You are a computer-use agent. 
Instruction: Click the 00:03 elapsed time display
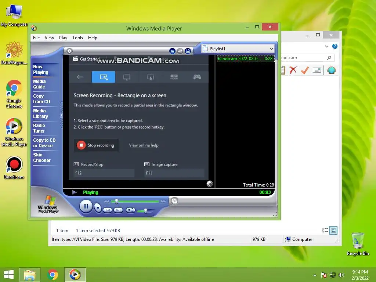point(265,192)
